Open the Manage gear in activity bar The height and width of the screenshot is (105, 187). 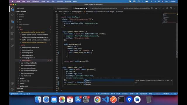click(x=12, y=89)
